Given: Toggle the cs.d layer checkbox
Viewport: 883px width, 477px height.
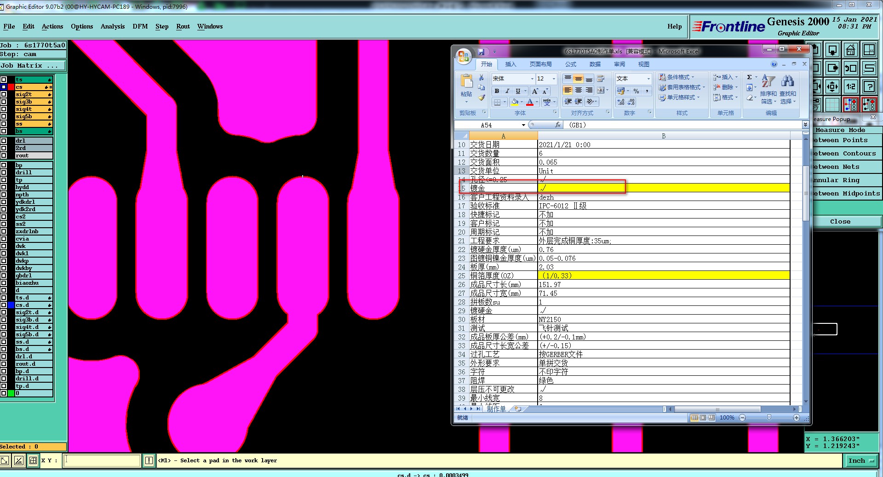Looking at the screenshot, I should coord(4,305).
